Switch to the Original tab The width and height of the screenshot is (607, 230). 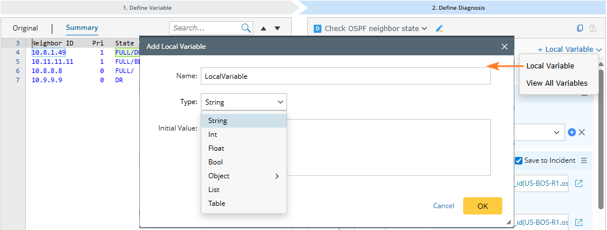tap(25, 28)
